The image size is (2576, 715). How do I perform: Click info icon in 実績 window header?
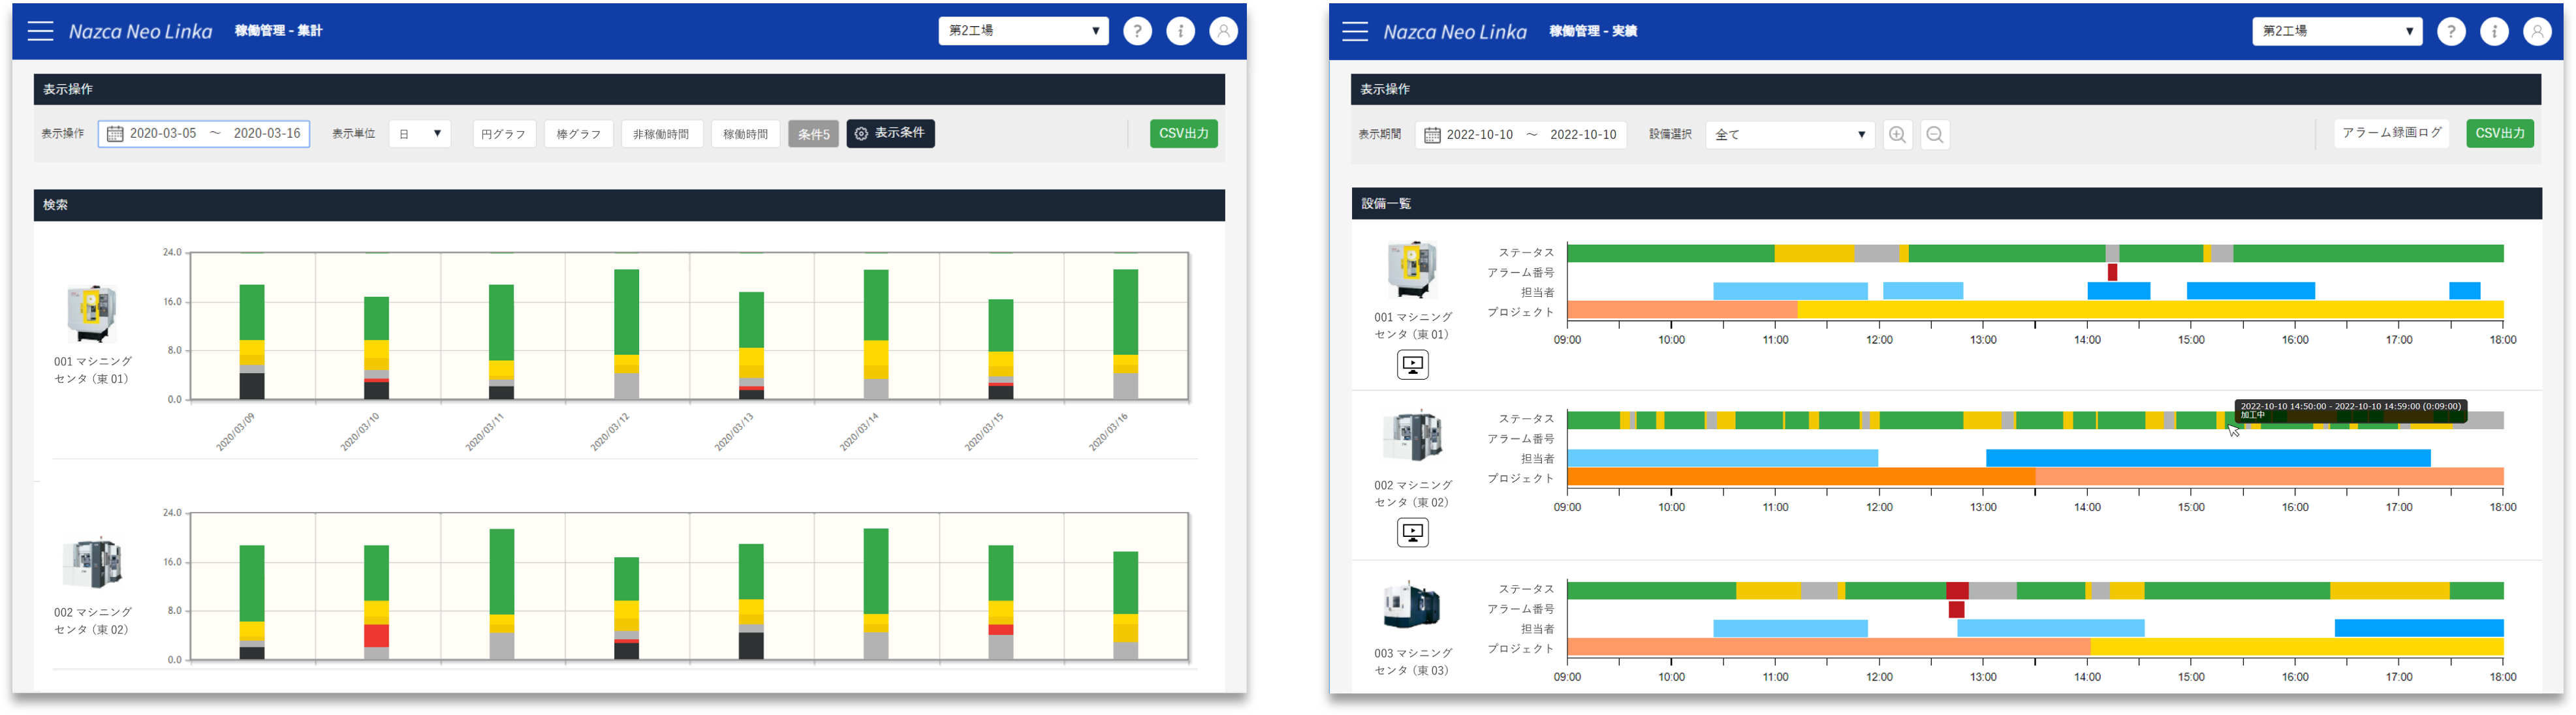point(2494,31)
